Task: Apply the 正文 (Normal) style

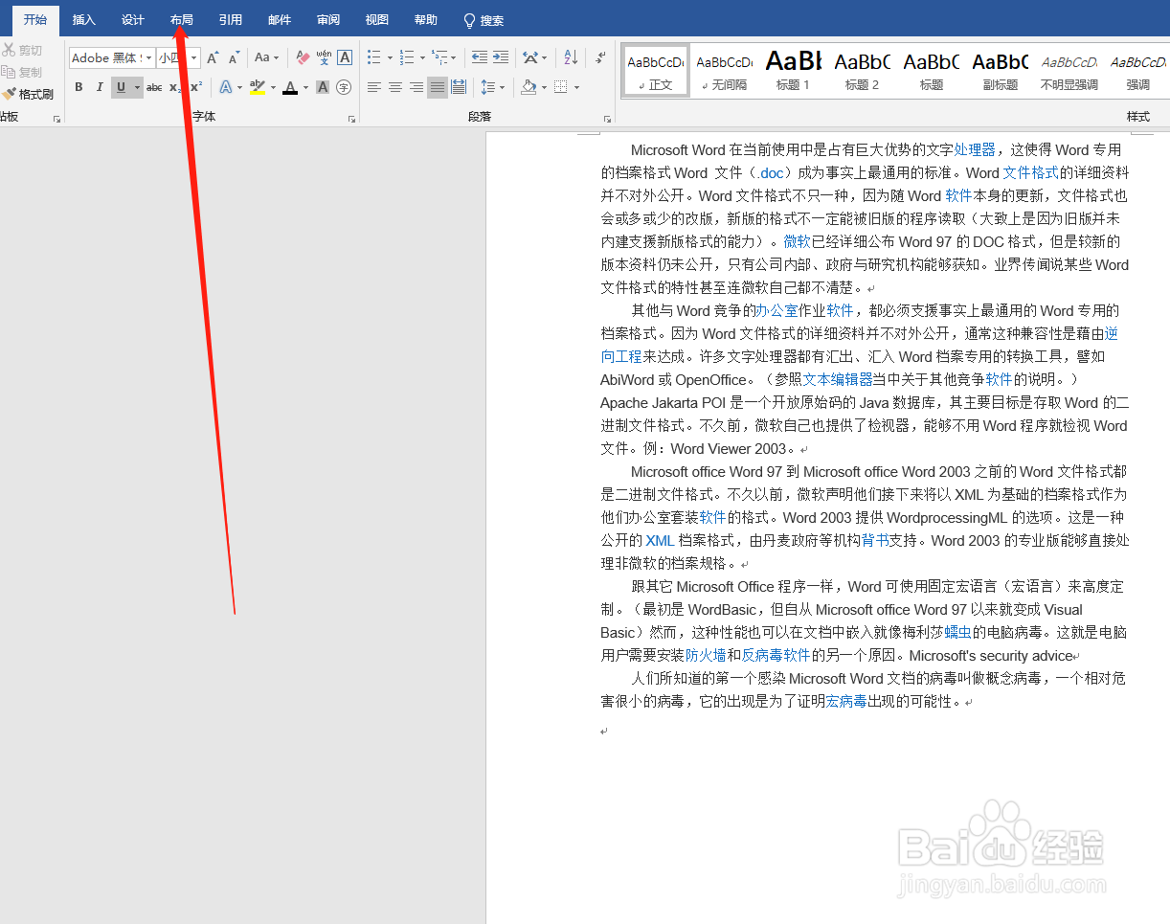Action: pos(656,71)
